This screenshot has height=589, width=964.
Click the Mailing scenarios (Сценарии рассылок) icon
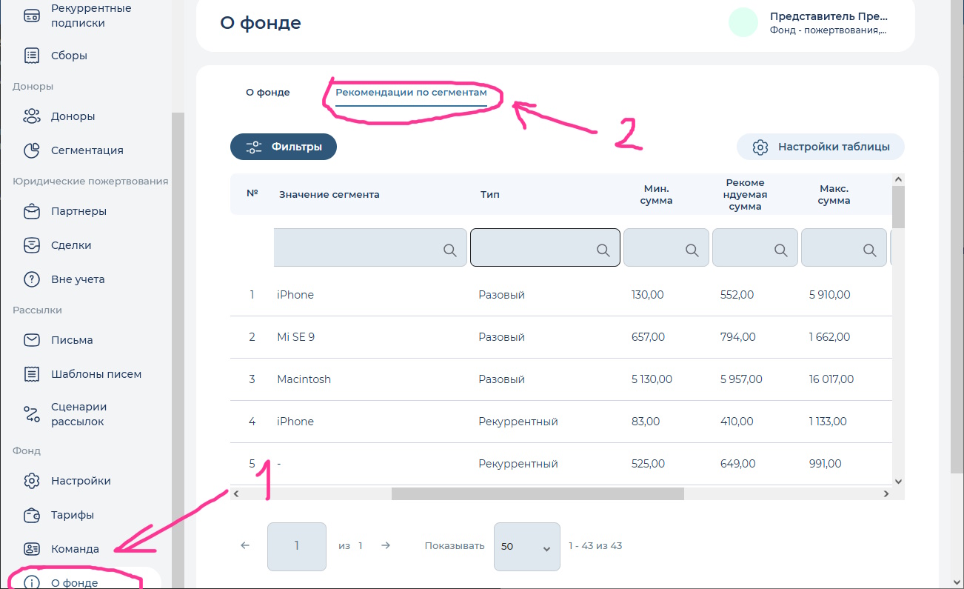32,414
